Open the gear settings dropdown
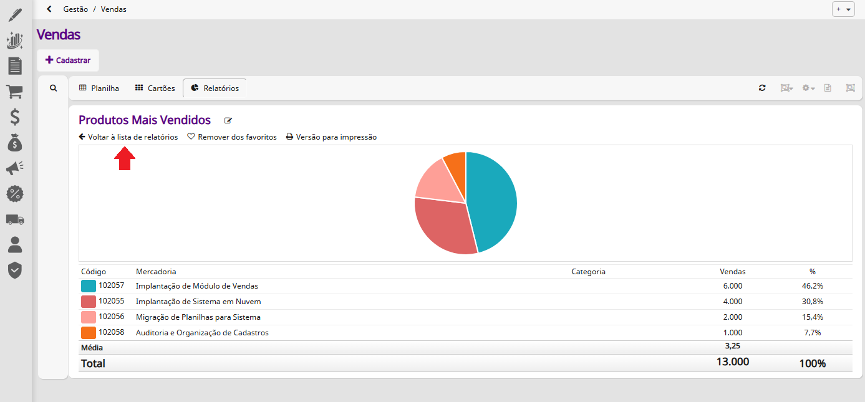 click(x=808, y=89)
